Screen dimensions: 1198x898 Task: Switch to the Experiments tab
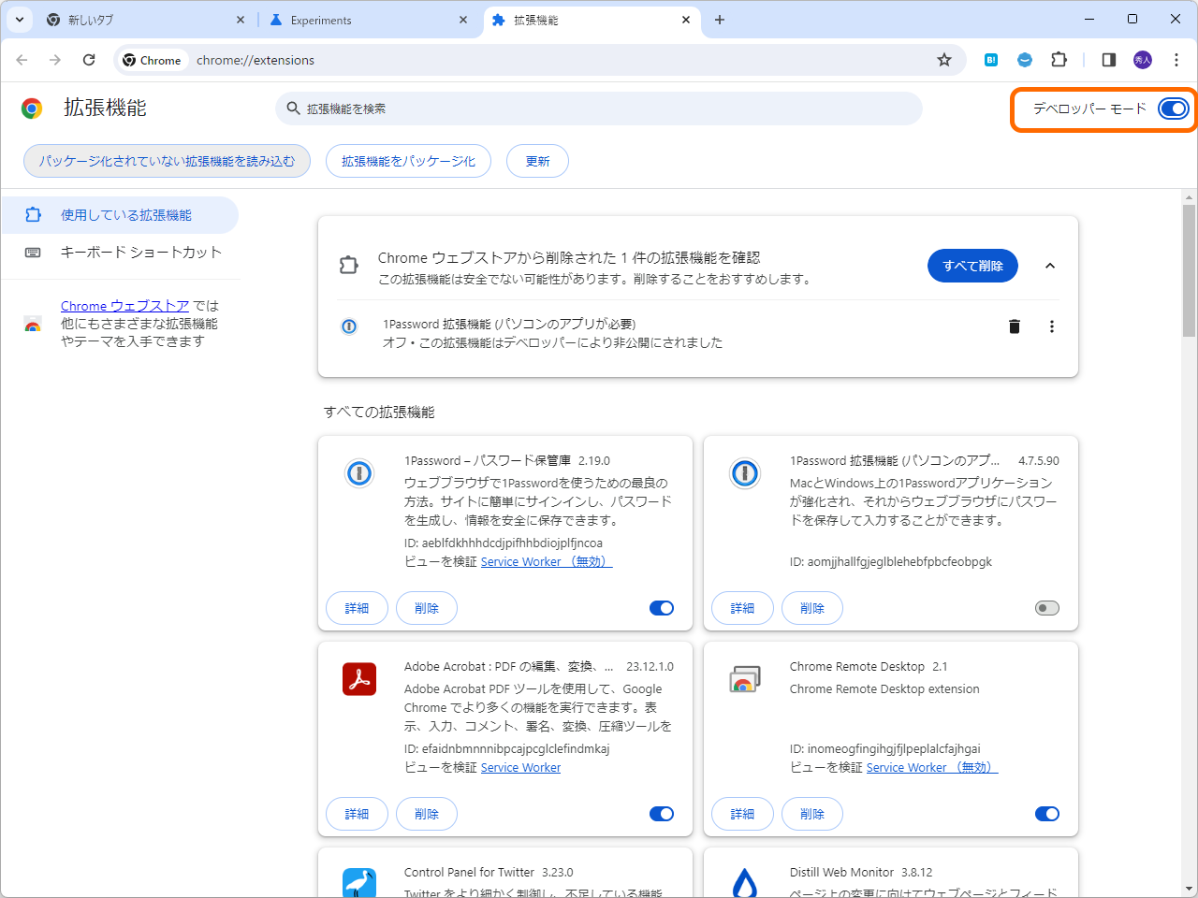point(356,19)
